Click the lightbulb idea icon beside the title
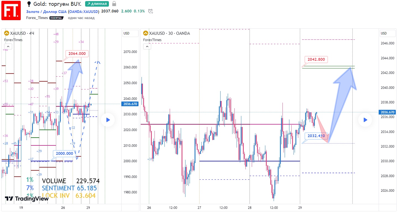Screen dimensions: 398x213 [29, 4]
